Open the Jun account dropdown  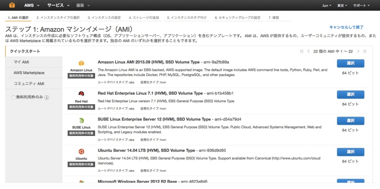pyautogui.click(x=327, y=6)
